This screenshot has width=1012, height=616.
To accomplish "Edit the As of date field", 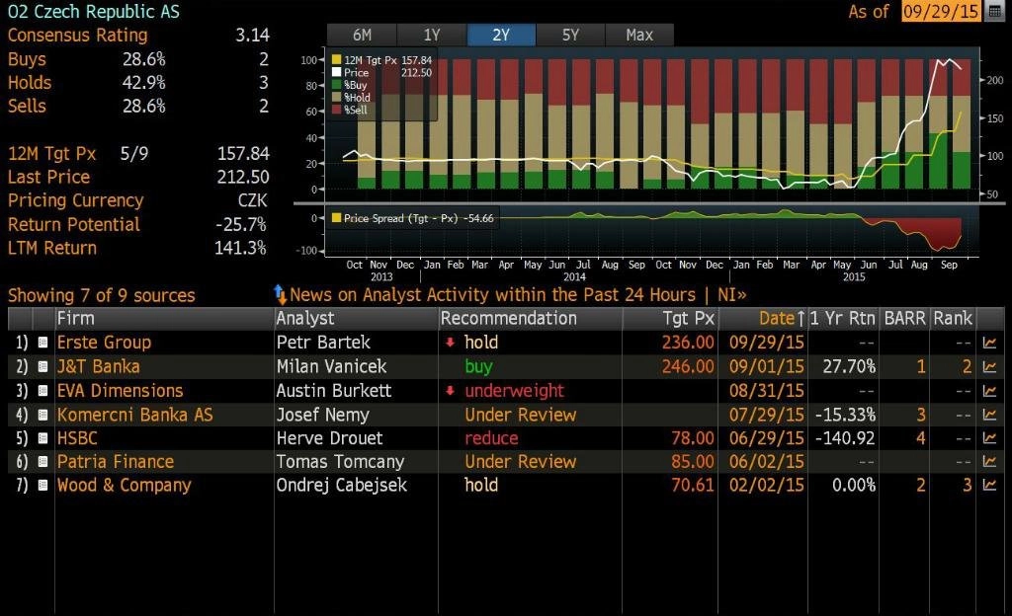I will [941, 12].
